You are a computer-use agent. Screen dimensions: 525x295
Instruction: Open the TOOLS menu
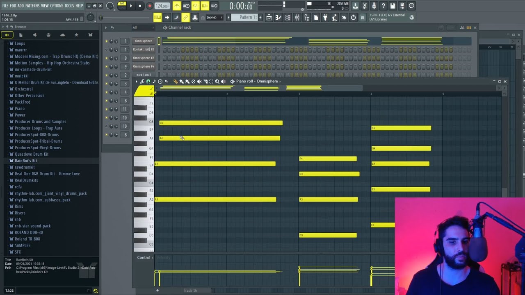pyautogui.click(x=69, y=6)
